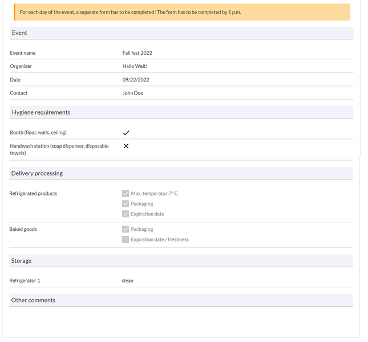
Task: Enable the Expiration date / freshness checkbox
Action: click(x=126, y=239)
